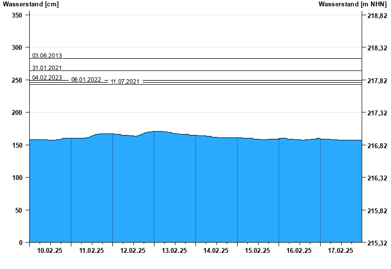The height and width of the screenshot is (269, 391).
Task: Select the 11.02.25 date on x-axis
Action: (x=91, y=250)
